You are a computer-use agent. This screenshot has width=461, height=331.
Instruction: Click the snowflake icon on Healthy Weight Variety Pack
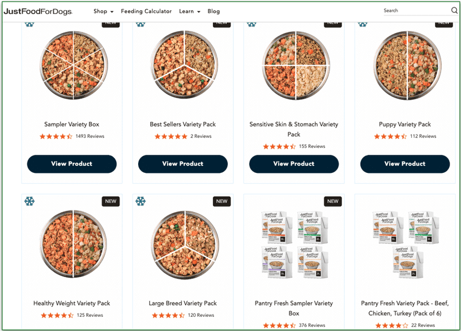pyautogui.click(x=29, y=201)
